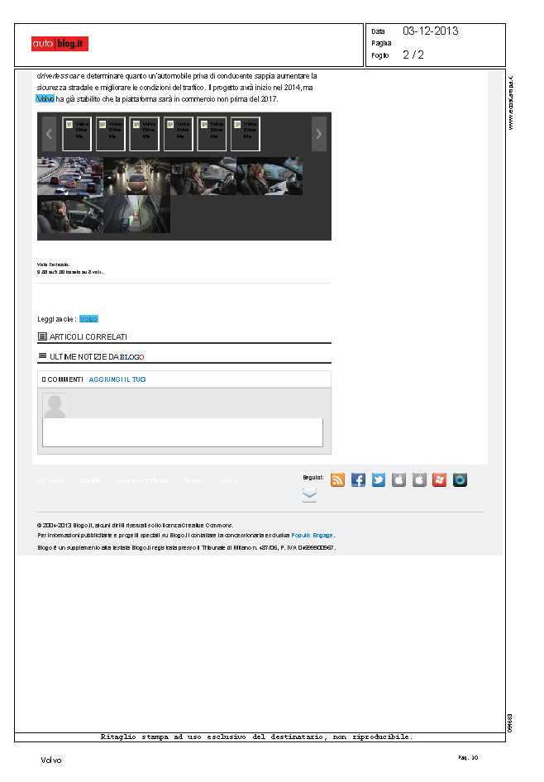This screenshot has width=544, height=782.
Task: Click the autoblog.it logo
Action: 60,44
